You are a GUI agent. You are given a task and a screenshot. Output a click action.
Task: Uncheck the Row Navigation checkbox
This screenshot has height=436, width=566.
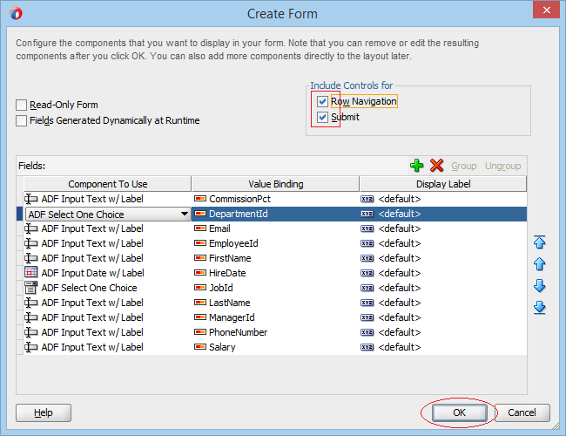tap(322, 101)
